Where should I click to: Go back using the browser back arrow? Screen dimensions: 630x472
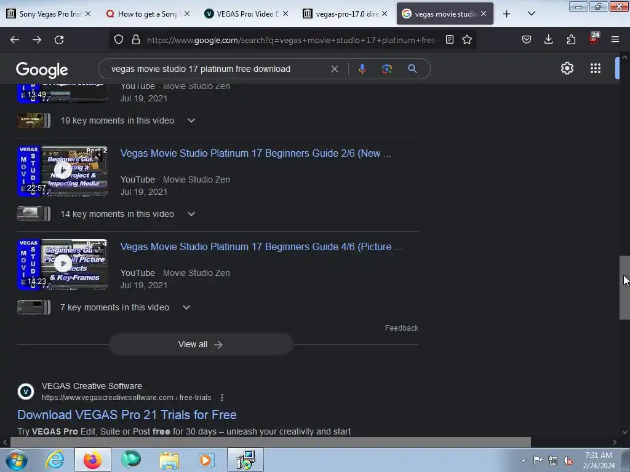click(15, 40)
